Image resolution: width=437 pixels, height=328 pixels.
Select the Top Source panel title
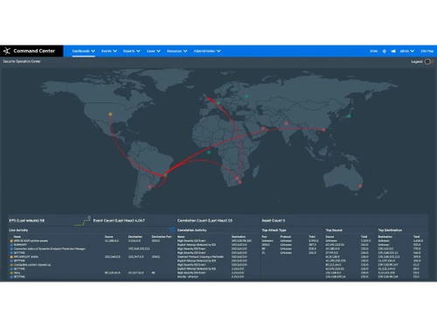[x=334, y=230]
